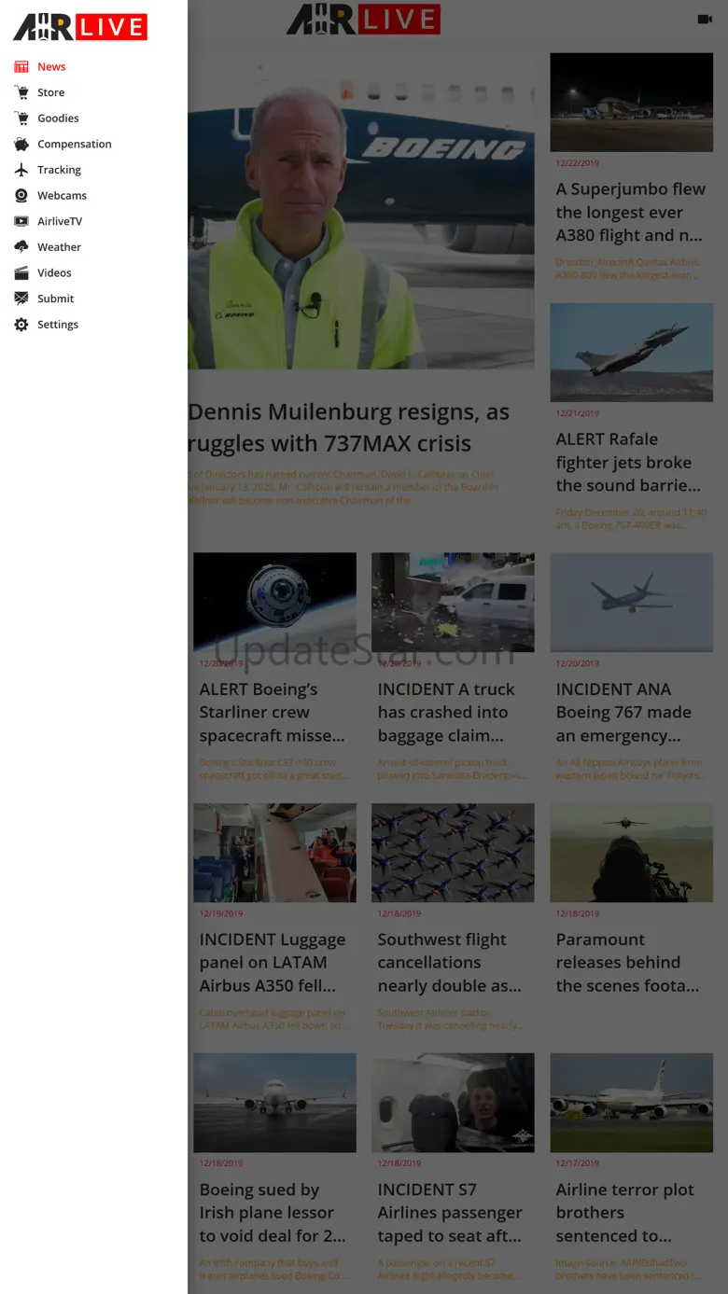Viewport: 728px width, 1294px height.
Task: Click the 12/21/2019 date on Rafale article
Action: [x=577, y=413]
